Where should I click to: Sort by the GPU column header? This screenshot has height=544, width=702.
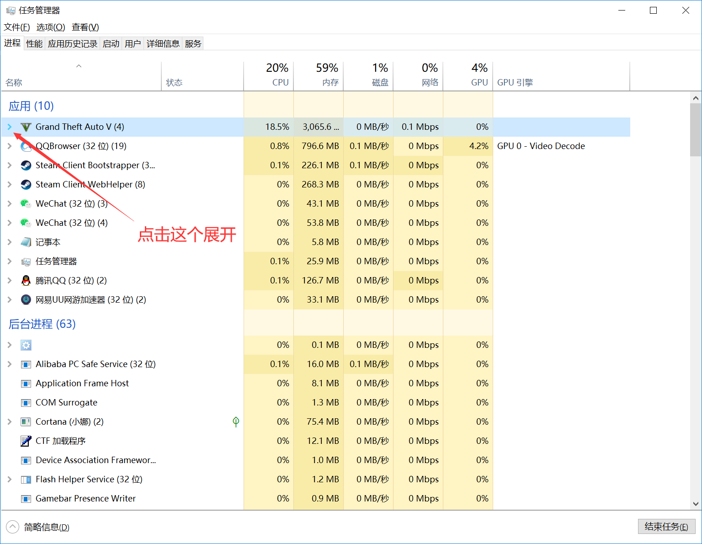pos(468,76)
